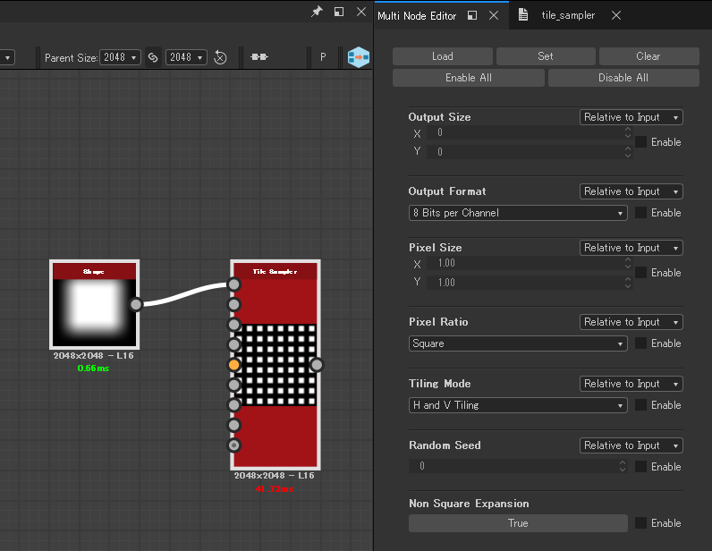Open the Output Size Relative to Input dropdown
The height and width of the screenshot is (551, 712).
631,117
